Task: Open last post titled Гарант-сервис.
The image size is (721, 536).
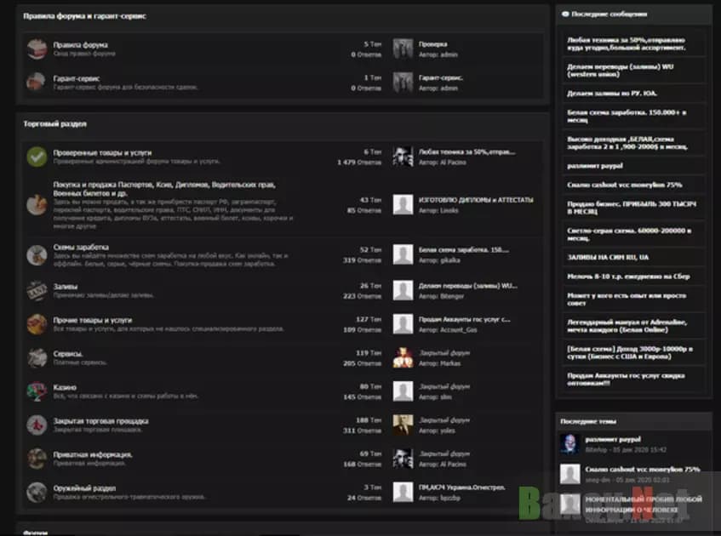Action: (x=440, y=77)
